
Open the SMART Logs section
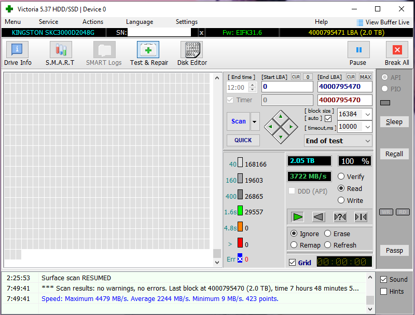104,54
